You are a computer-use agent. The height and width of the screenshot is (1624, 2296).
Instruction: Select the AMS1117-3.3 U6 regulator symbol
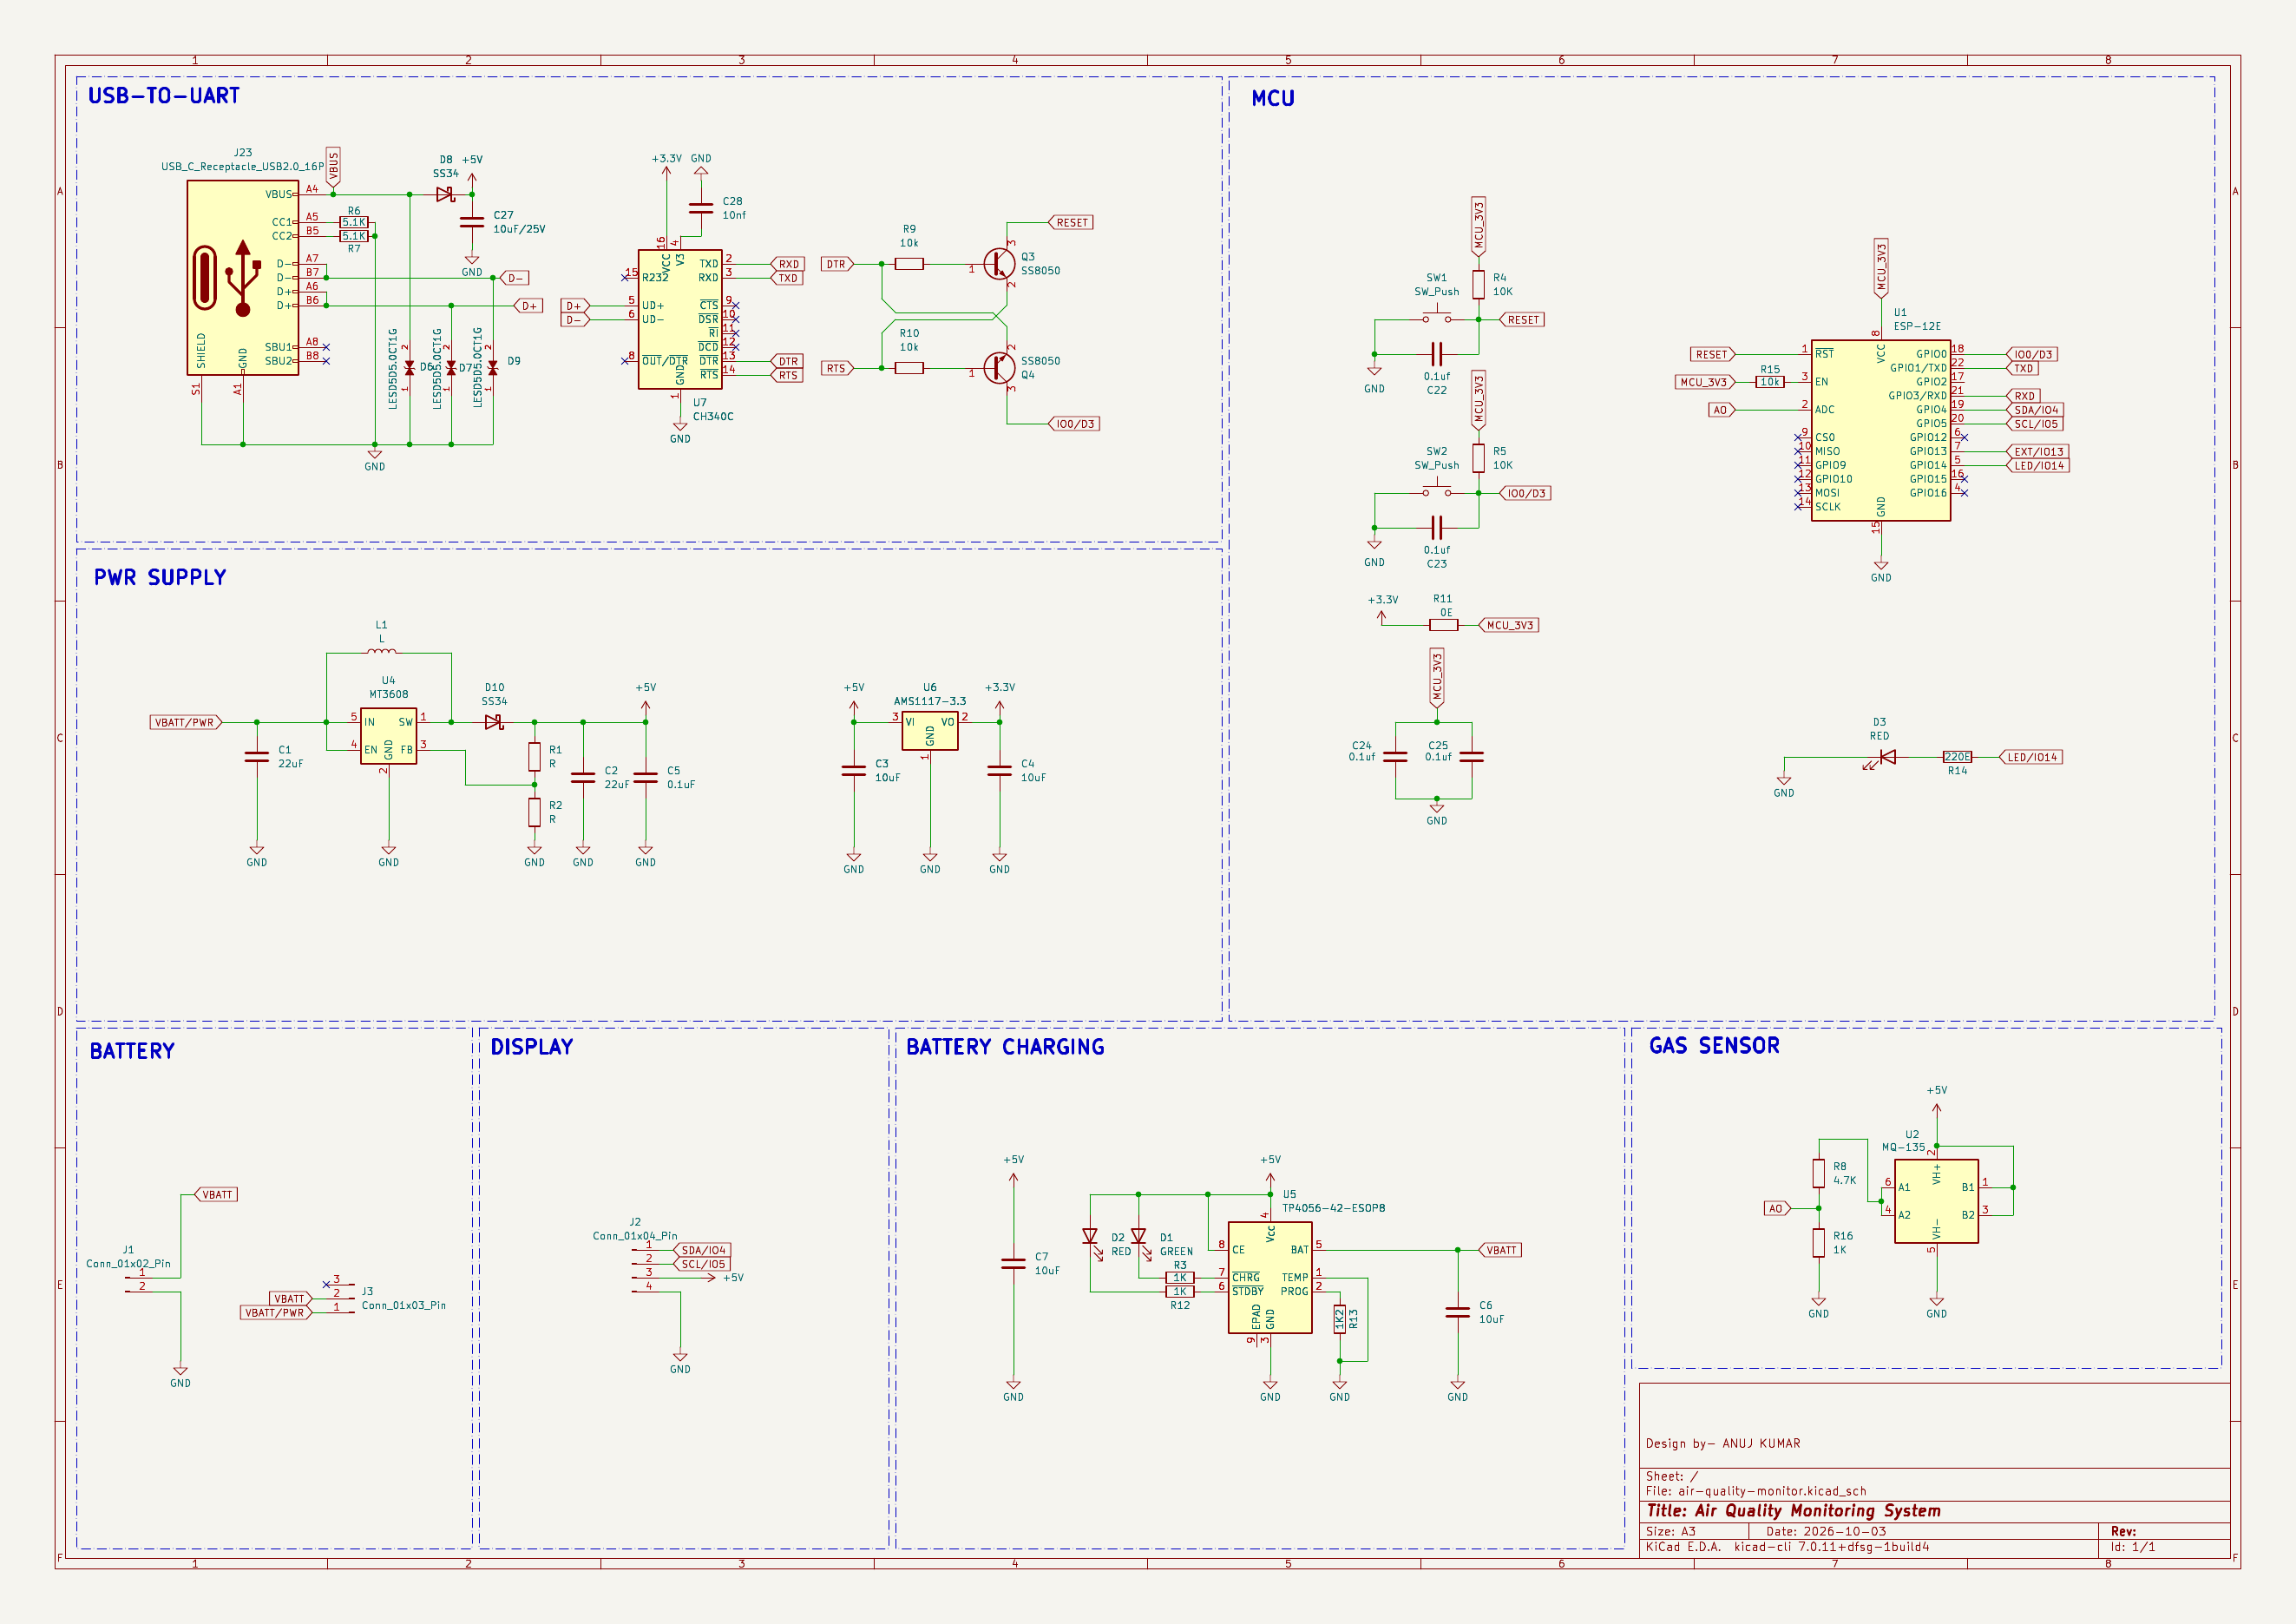[930, 731]
